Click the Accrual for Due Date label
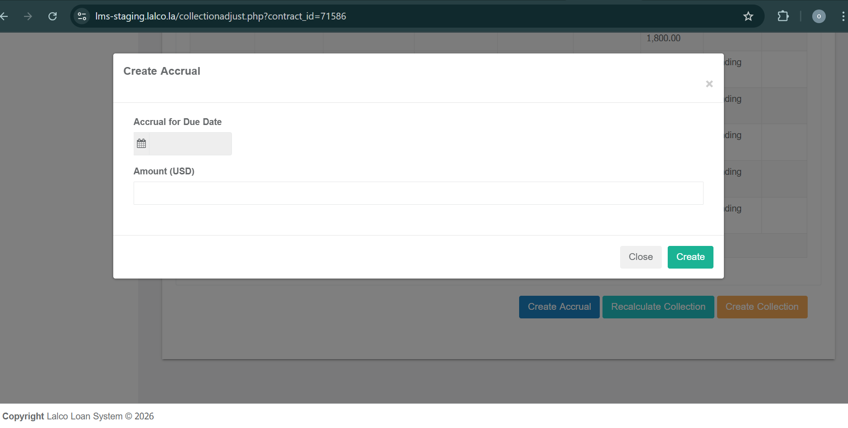Image resolution: width=848 pixels, height=428 pixels. pos(177,122)
